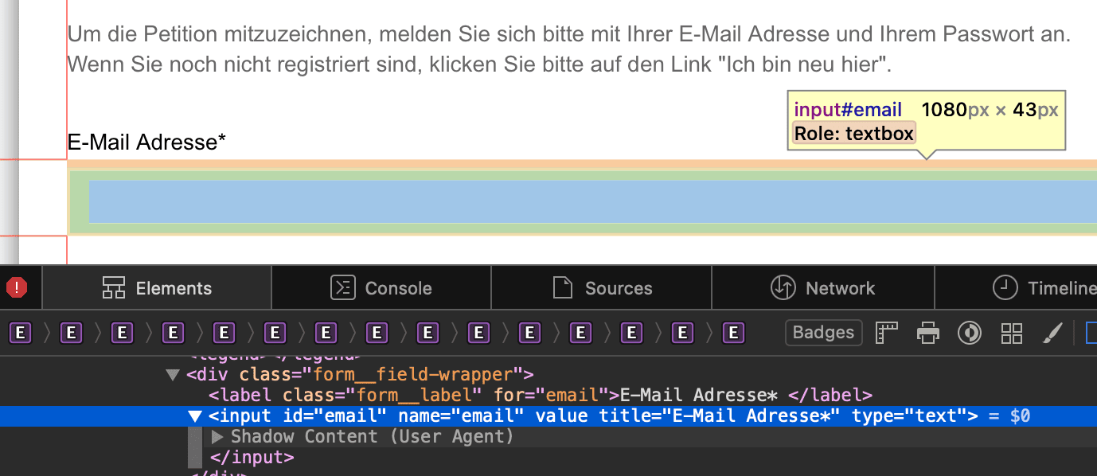Toggle the compositing borders grid icon
1097x476 pixels.
tap(1011, 333)
